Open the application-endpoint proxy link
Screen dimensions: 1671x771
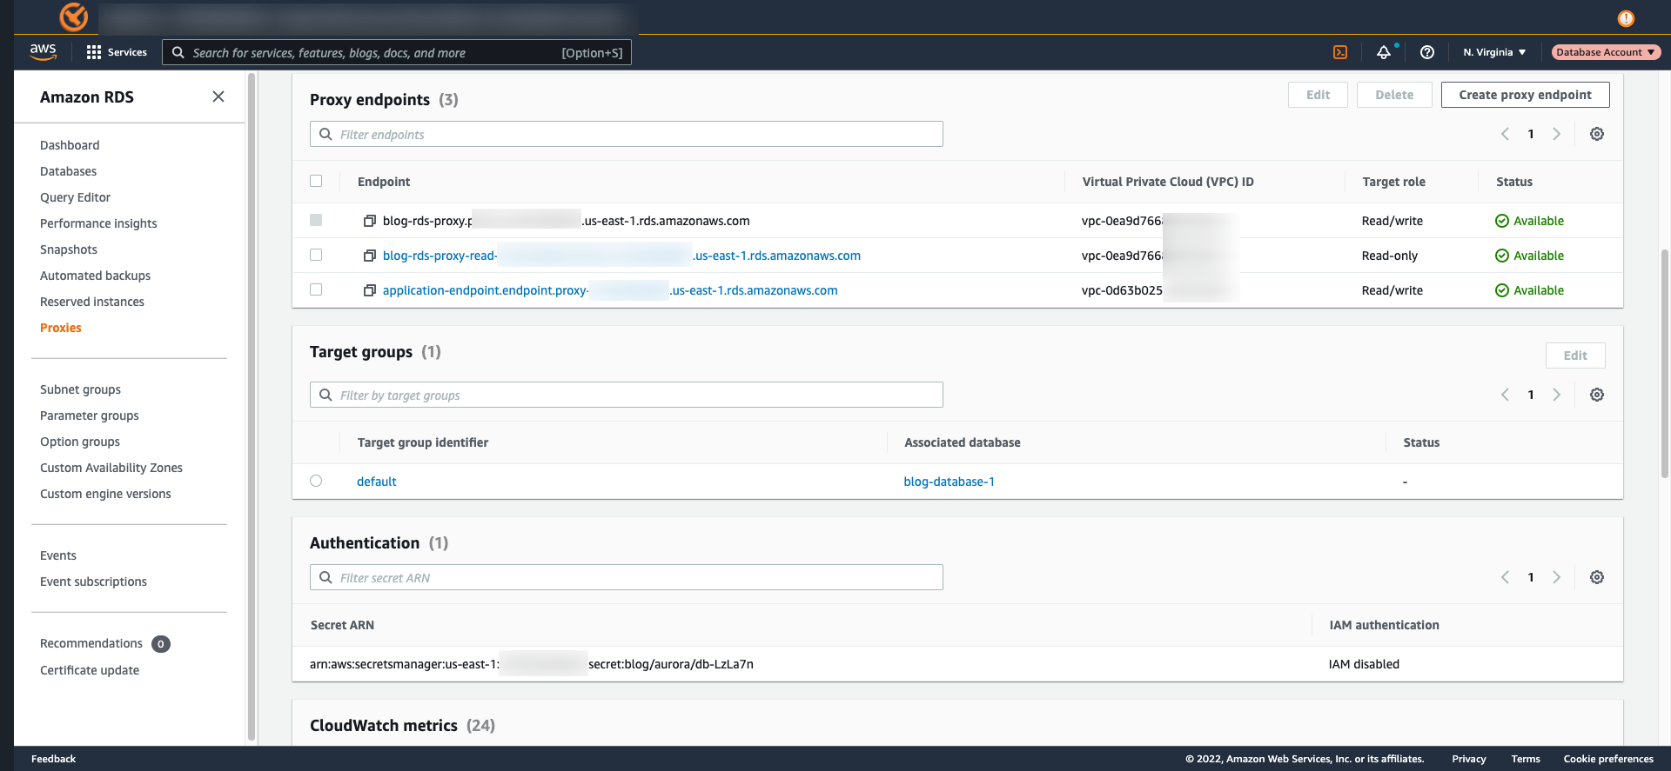point(610,290)
